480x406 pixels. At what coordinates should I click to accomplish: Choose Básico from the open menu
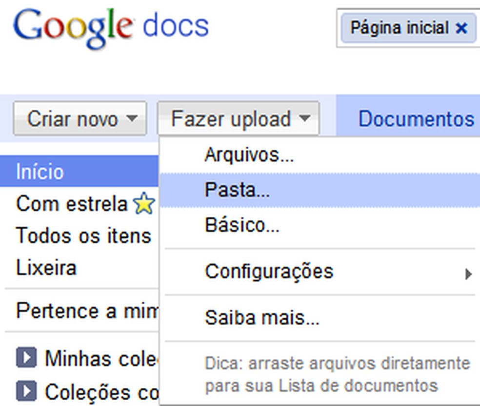(241, 225)
